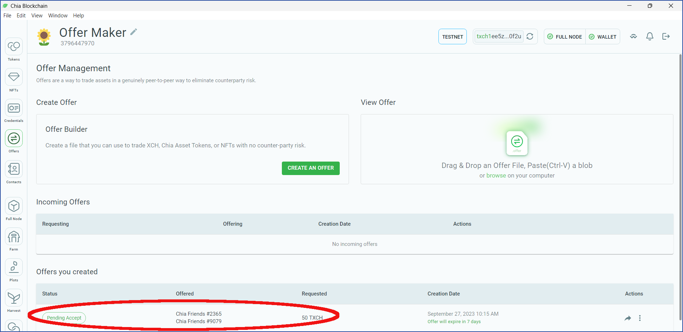Click the wallet fingerprint 3796447970
This screenshot has width=683, height=332.
tap(77, 44)
